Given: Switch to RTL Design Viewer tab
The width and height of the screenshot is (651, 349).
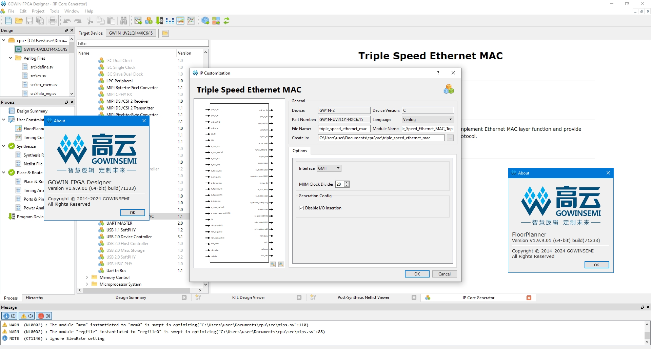Looking at the screenshot, I should [249, 297].
